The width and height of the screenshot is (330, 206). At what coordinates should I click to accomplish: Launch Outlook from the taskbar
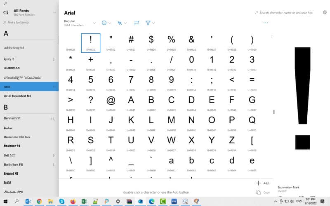(28, 201)
